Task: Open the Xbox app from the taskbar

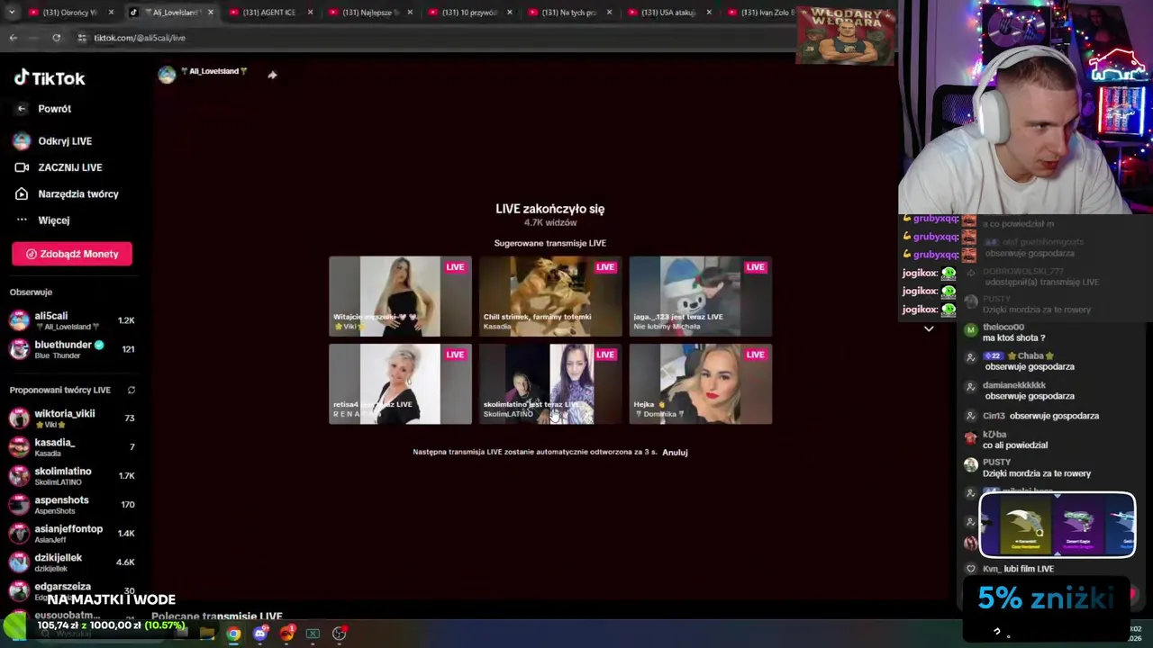Action: pos(313,634)
